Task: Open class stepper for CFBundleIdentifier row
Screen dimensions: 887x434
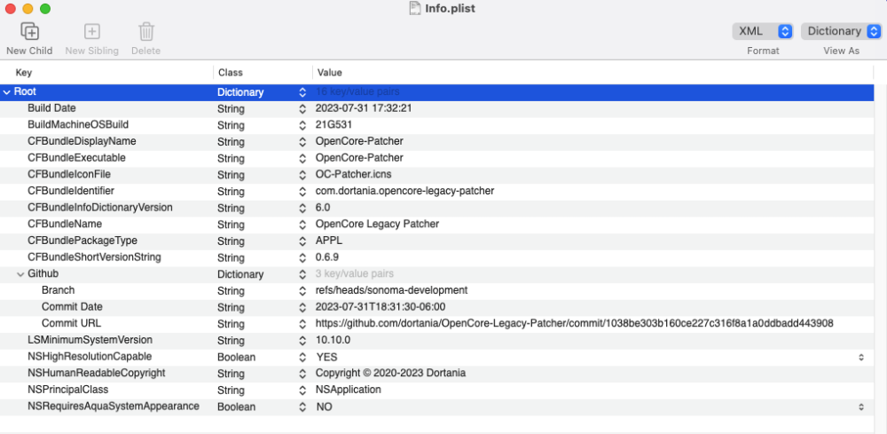Action: (302, 191)
